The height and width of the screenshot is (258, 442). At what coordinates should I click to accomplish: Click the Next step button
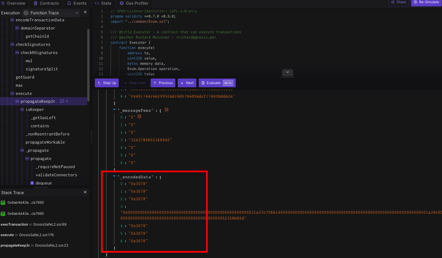pos(187,83)
